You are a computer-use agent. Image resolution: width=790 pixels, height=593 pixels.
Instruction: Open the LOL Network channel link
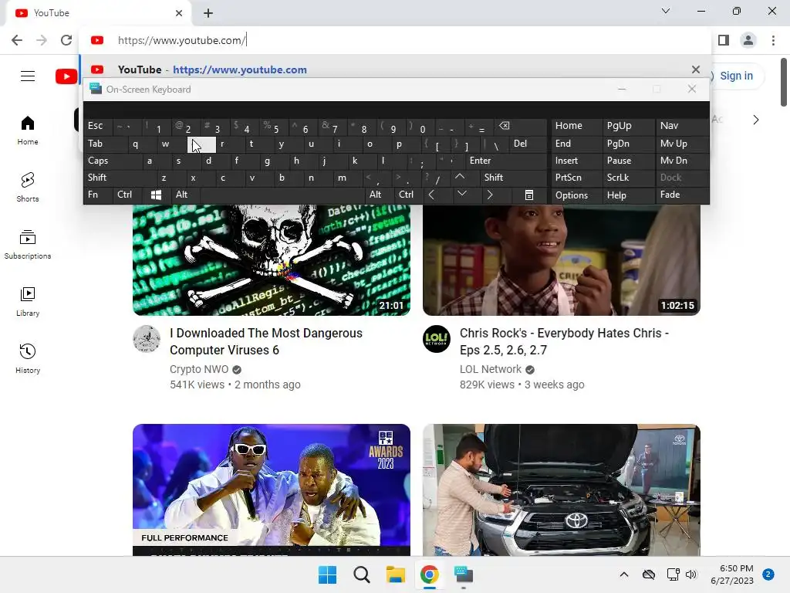pos(490,369)
